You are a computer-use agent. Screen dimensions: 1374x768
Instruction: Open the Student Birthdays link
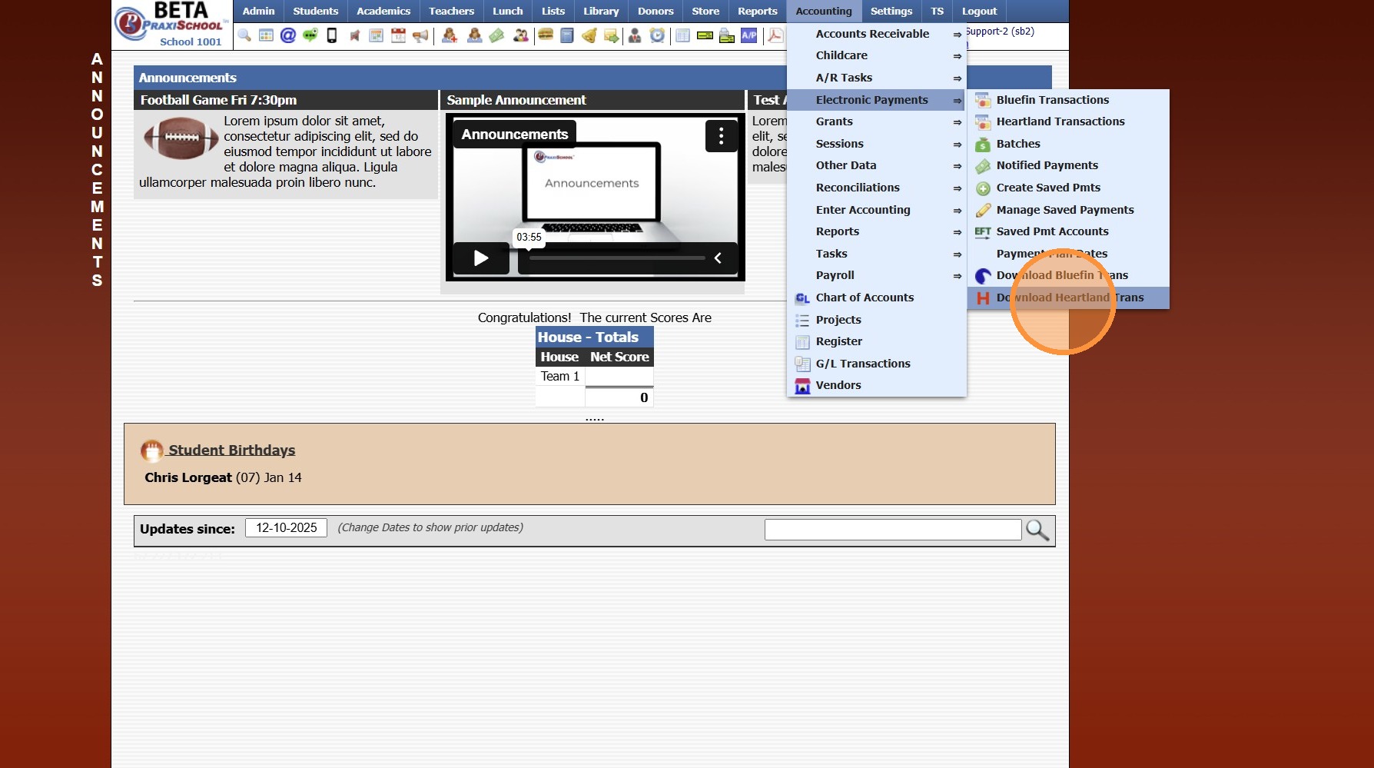(231, 450)
